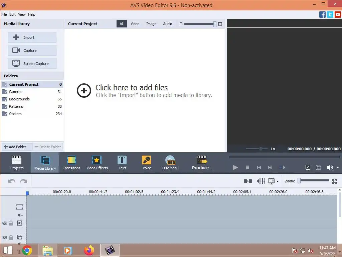The height and width of the screenshot is (257, 342).
Task: Open the Projects panel
Action: click(x=17, y=163)
